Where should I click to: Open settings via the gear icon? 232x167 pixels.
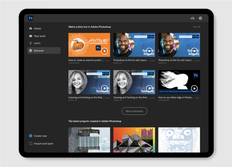click(200, 18)
